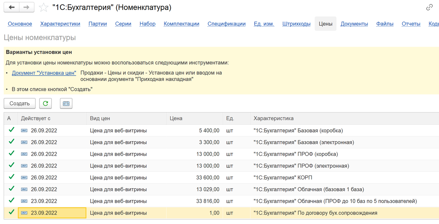The width and height of the screenshot is (439, 224).
Task: Add page to favorites with star icon
Action: click(43, 7)
